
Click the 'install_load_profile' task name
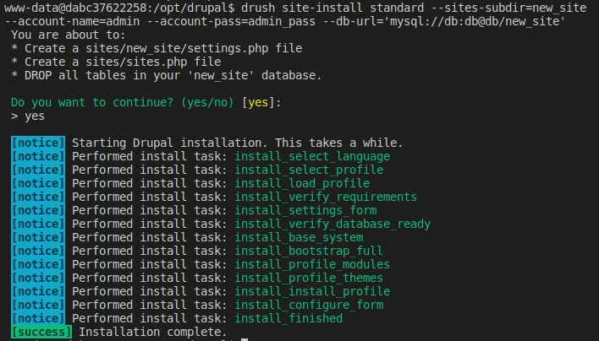pos(302,184)
